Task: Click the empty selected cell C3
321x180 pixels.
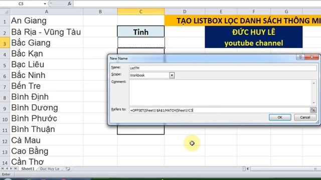Action: [x=141, y=42]
